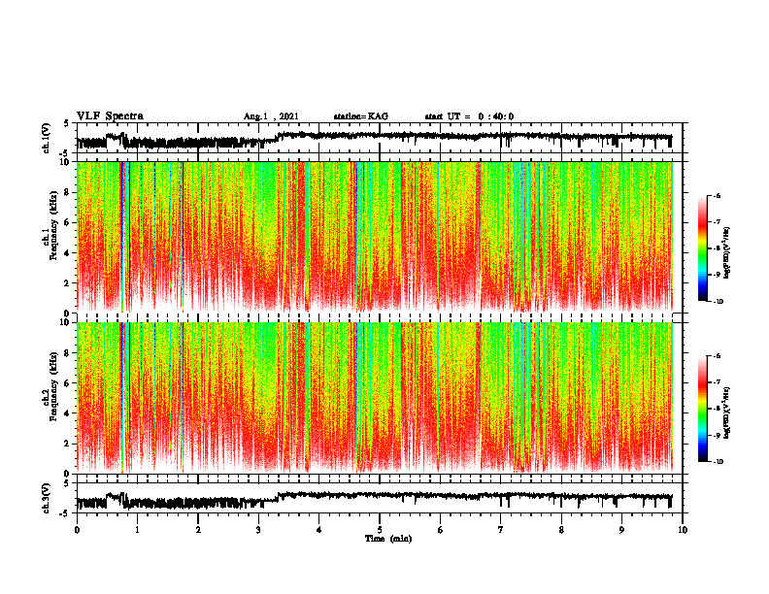
Task: Select the 'start UT = 0 : 40: 0' text
Action: point(469,116)
